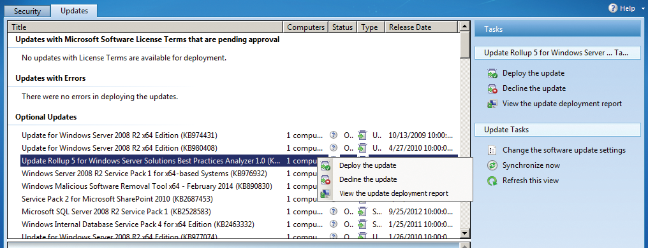Viewport: 648px width, 248px height.
Task: Click the Optional Updates group heading
Action: (x=46, y=117)
